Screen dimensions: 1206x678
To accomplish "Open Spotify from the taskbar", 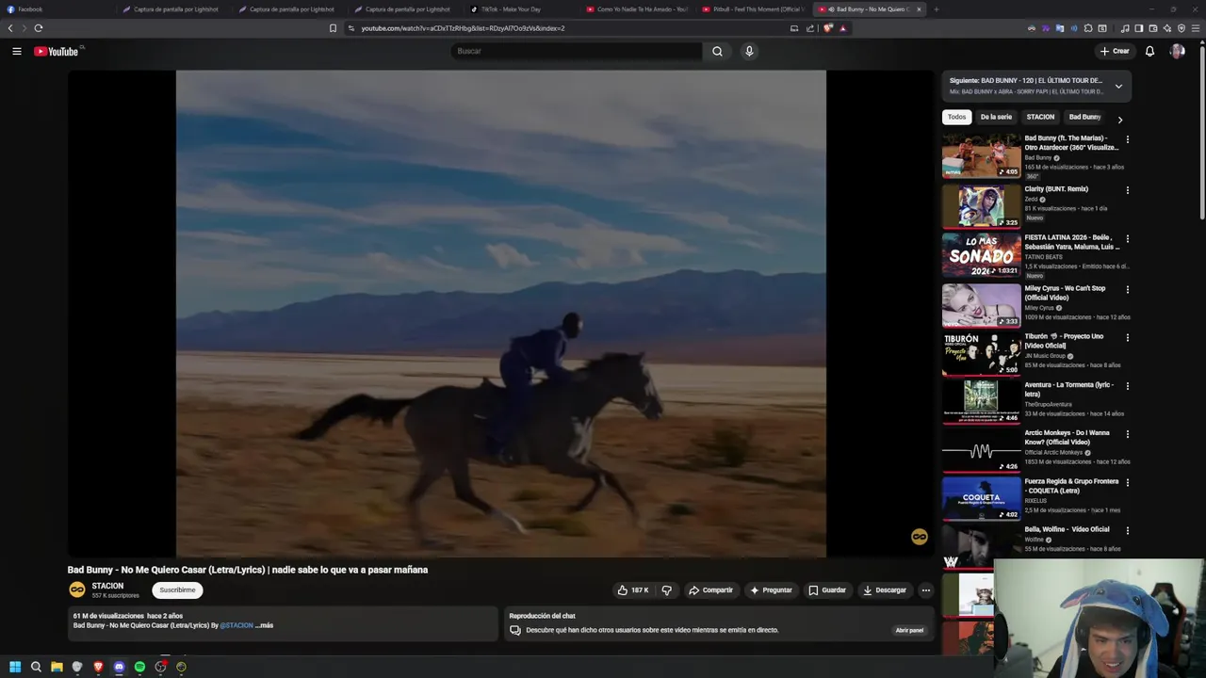I will pyautogui.click(x=139, y=667).
